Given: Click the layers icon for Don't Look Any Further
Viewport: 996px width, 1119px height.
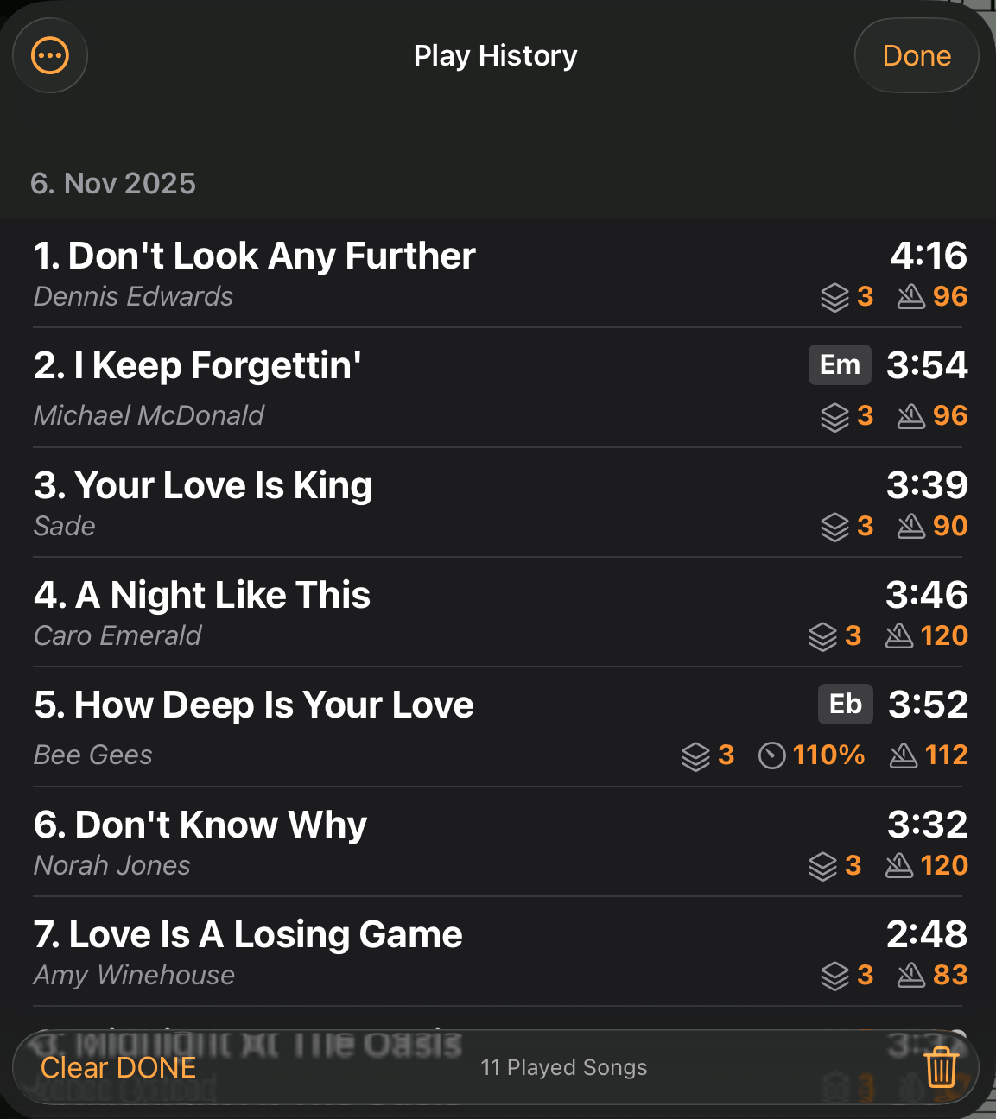Looking at the screenshot, I should pyautogui.click(x=834, y=297).
